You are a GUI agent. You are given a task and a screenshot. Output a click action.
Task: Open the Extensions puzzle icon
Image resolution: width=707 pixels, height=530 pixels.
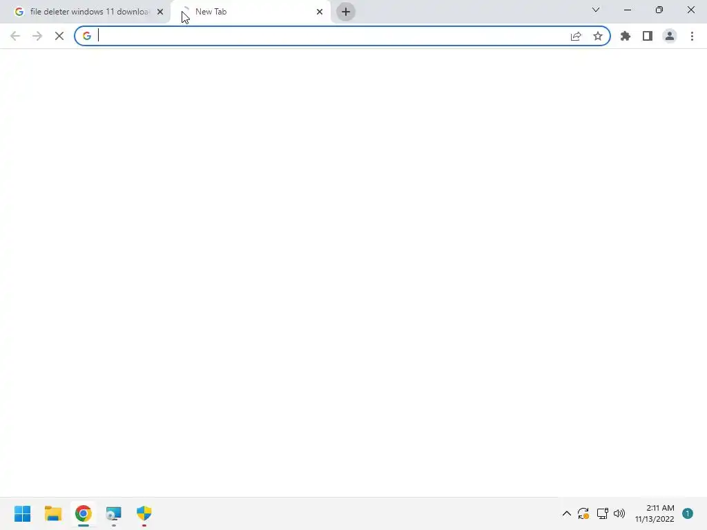point(626,36)
